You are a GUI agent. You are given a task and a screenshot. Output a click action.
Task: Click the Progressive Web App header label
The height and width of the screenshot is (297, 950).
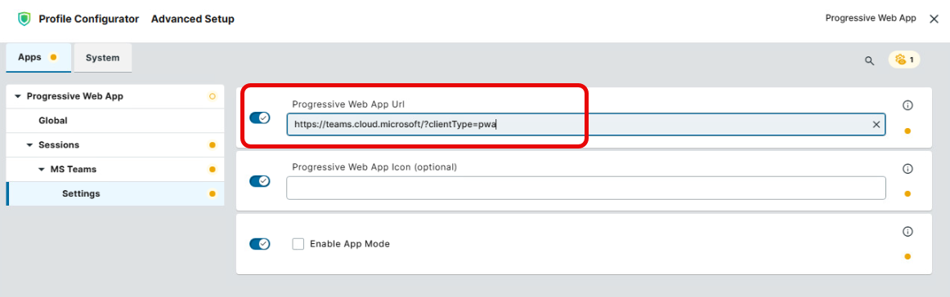[x=871, y=18]
